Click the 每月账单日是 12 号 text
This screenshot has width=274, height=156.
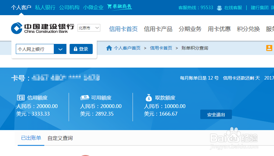coord(199,78)
